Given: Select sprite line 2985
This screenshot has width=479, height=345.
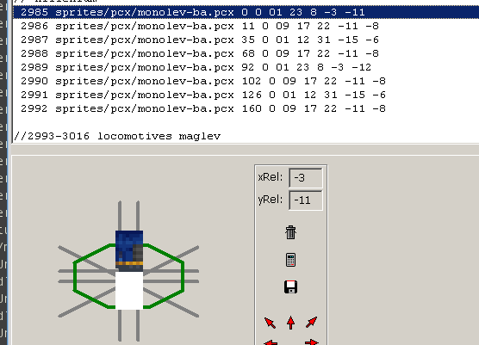Looking at the screenshot, I should point(246,12).
